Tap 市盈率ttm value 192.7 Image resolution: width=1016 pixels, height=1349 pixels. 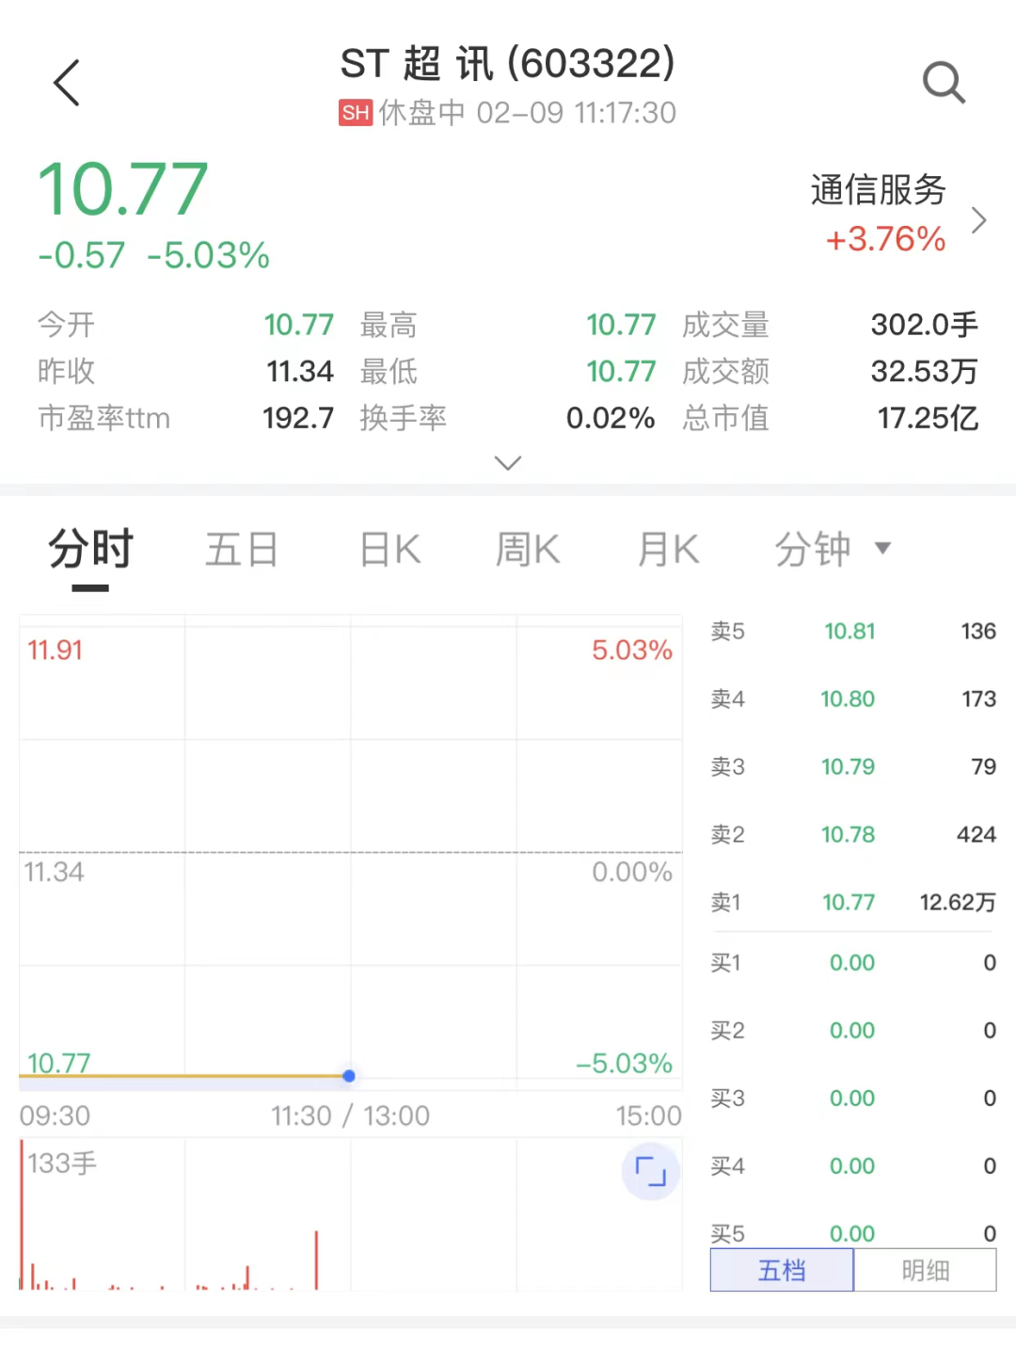298,417
